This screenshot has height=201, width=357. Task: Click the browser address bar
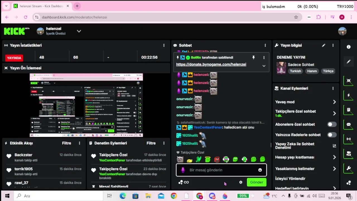pos(167,17)
